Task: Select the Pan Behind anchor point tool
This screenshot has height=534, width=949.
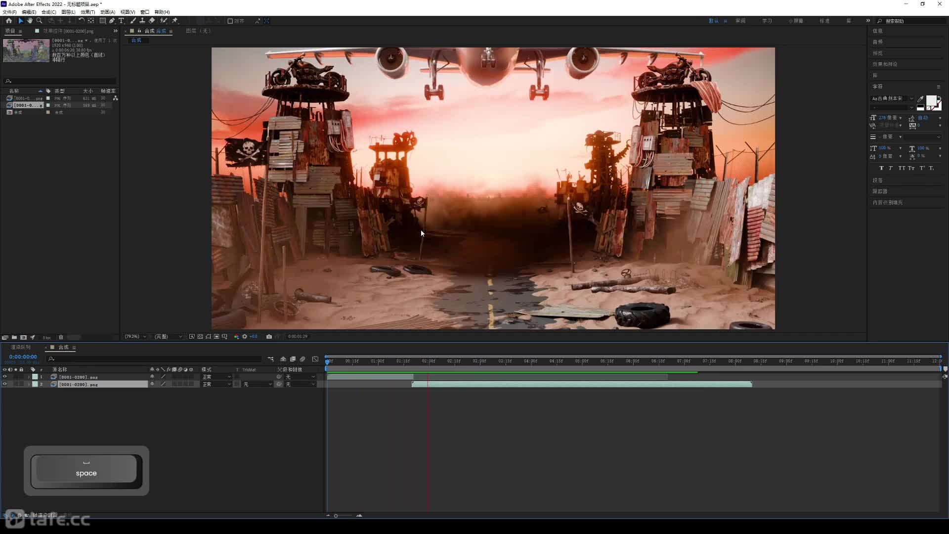Action: tap(91, 21)
